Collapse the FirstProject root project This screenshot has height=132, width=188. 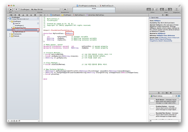pos(8,18)
